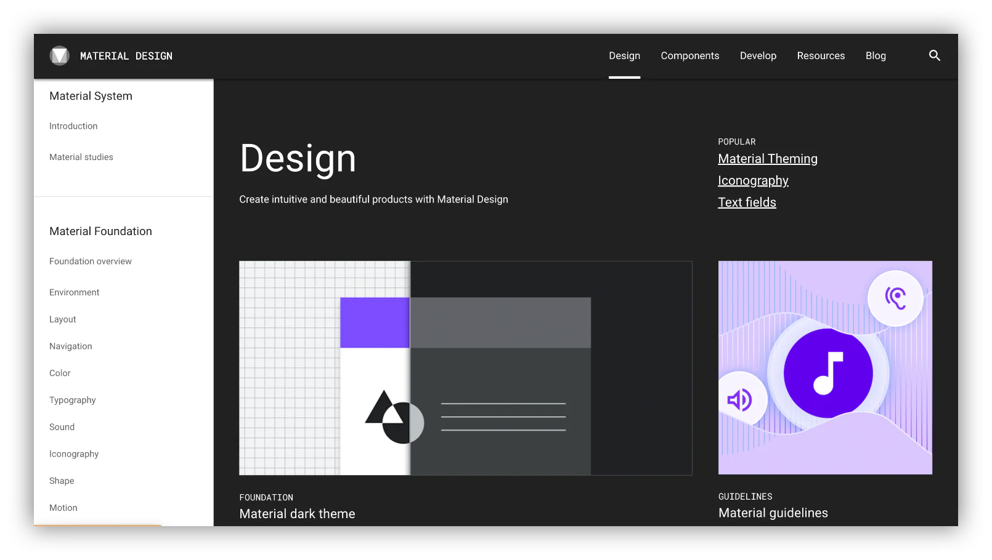The width and height of the screenshot is (992, 560).
Task: Open the Environment sidebar item
Action: click(x=75, y=292)
